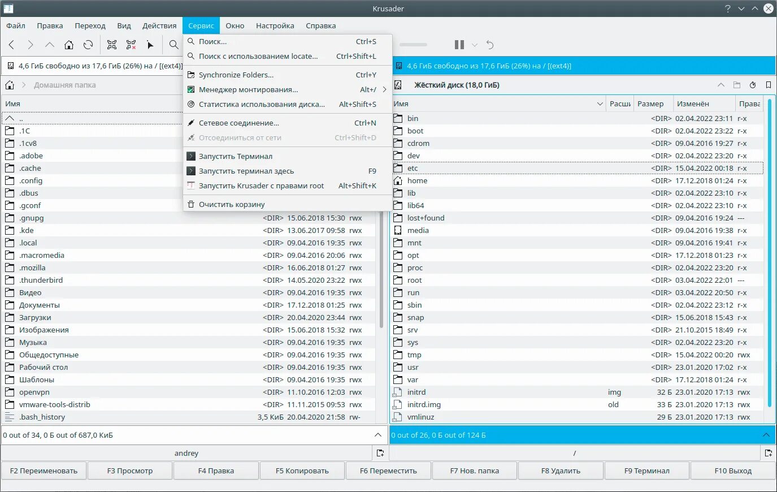Image resolution: width=777 pixels, height=492 pixels.
Task: Choose Synchronize Folders menu entry
Action: (288, 75)
